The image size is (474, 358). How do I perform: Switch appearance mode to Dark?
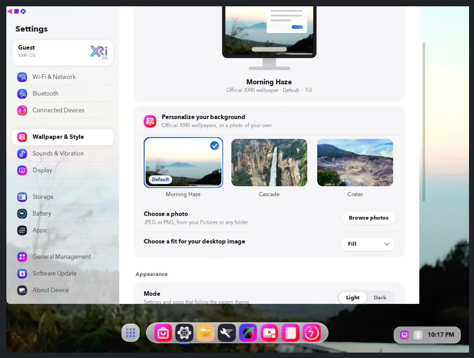tap(380, 298)
